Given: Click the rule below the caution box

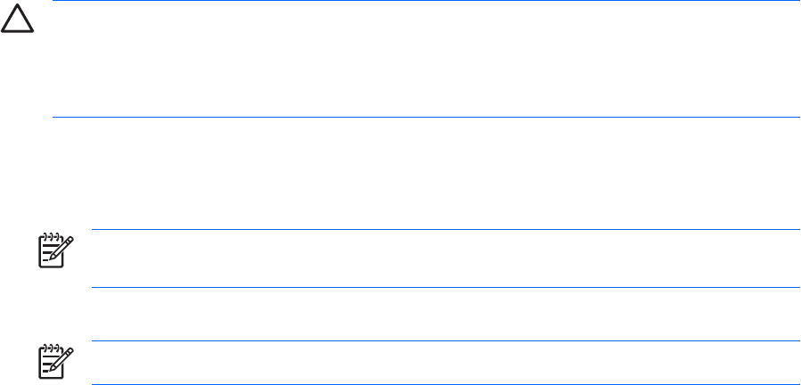Looking at the screenshot, I should (426, 117).
